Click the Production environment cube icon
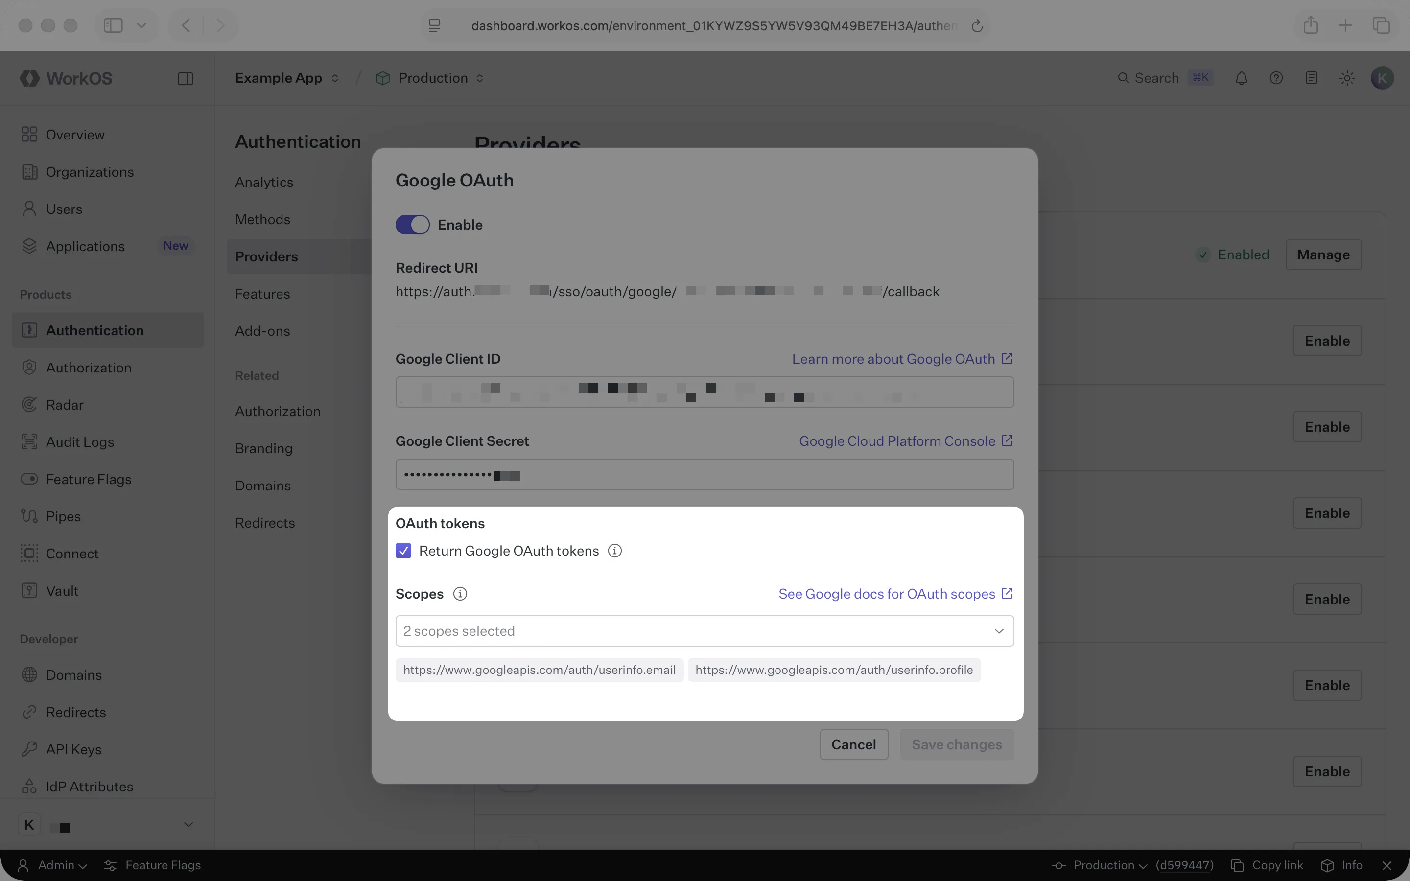1410x881 pixels. coord(383,78)
